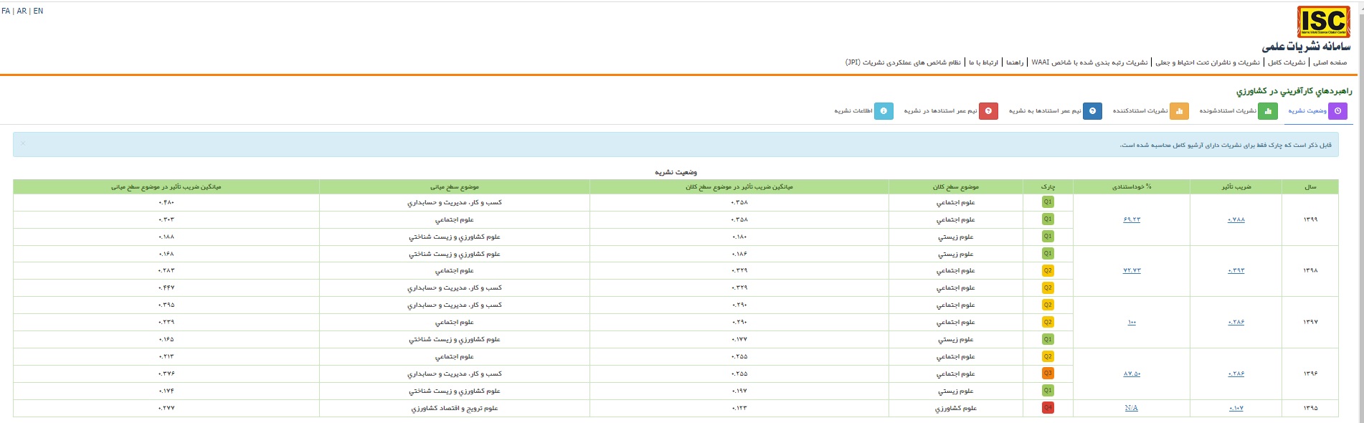Click the ISC logo
The width and height of the screenshot is (1364, 423).
pyautogui.click(x=1323, y=22)
